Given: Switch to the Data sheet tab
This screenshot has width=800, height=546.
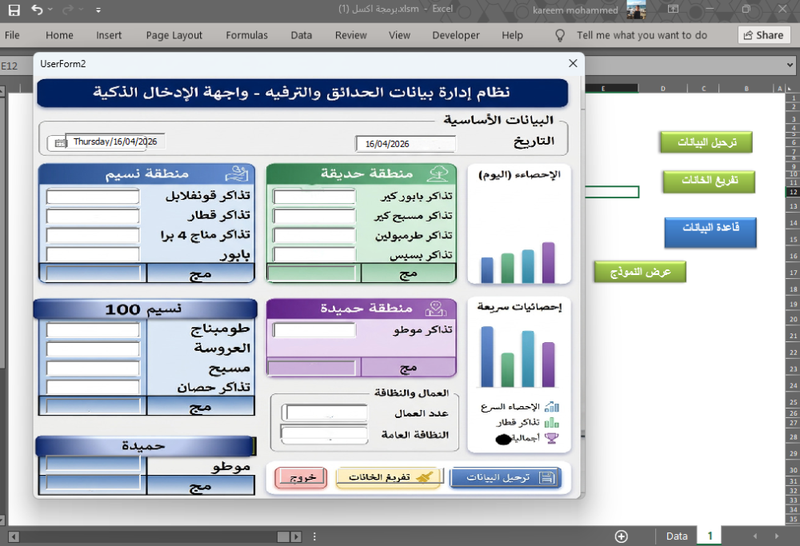Looking at the screenshot, I should (677, 536).
